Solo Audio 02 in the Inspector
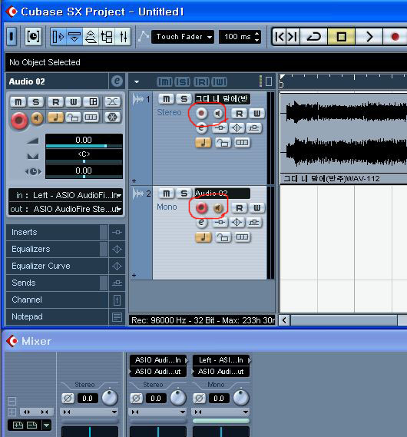This screenshot has width=407, height=437. tap(35, 102)
